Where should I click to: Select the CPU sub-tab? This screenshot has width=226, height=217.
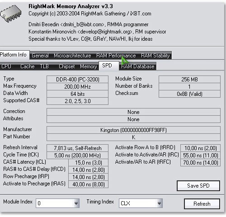(x=6, y=66)
